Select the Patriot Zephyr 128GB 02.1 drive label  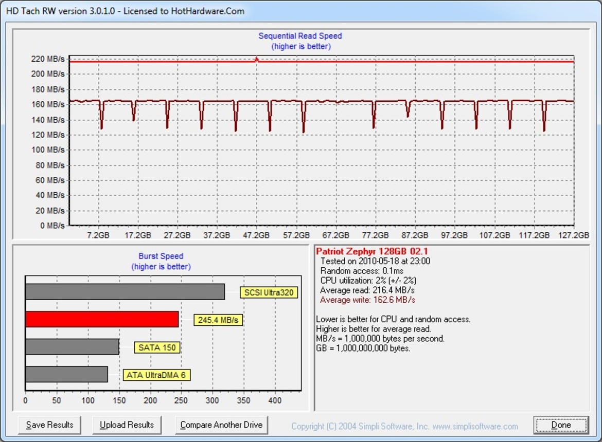pyautogui.click(x=371, y=252)
